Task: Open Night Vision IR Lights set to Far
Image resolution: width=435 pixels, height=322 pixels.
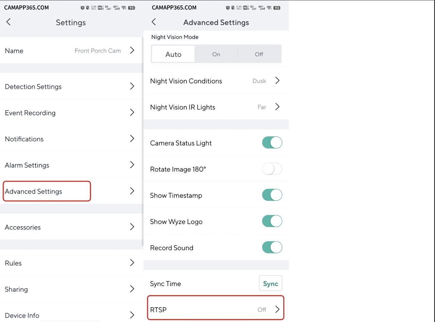Action: pyautogui.click(x=216, y=107)
